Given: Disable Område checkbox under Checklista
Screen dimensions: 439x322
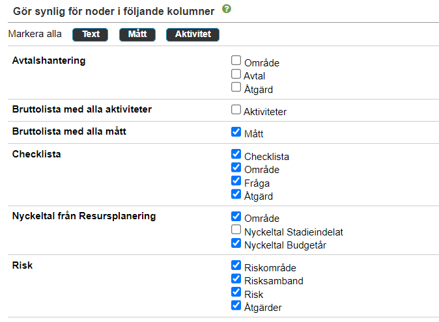Looking at the screenshot, I should [x=236, y=167].
